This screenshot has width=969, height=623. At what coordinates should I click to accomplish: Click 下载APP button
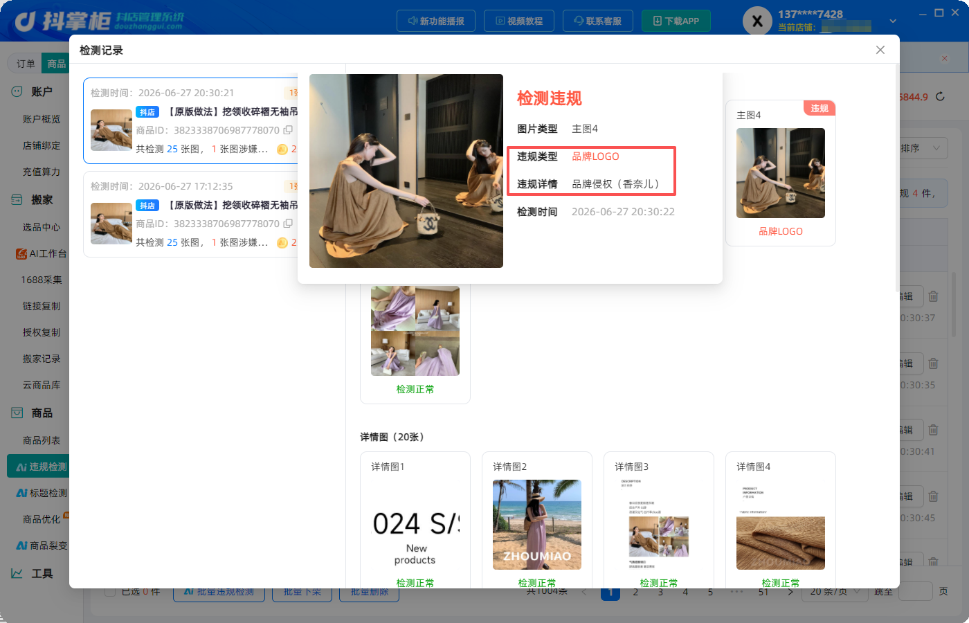pyautogui.click(x=676, y=21)
